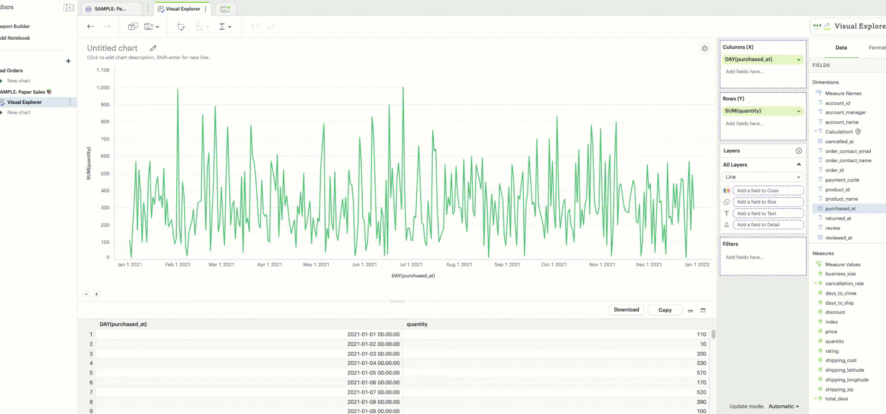Viewport: 886px width, 414px height.
Task: Click the Color palette layer icon
Action: click(727, 190)
